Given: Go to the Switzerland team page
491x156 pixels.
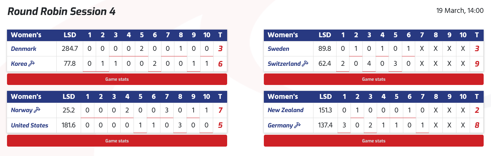Looking at the screenshot, I should click(x=284, y=64).
